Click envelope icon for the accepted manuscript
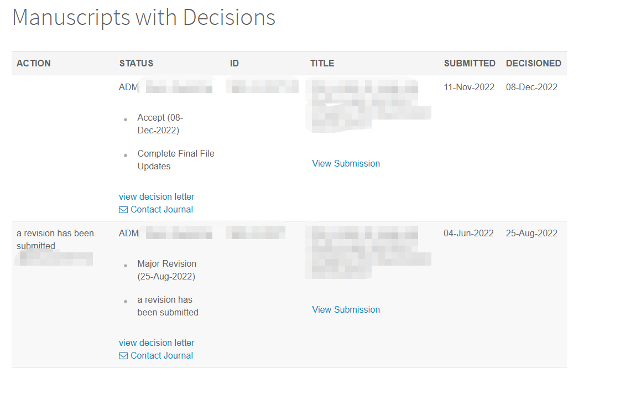 [x=123, y=210]
